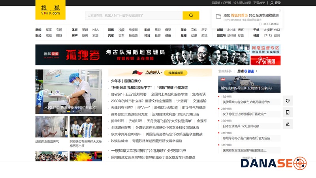Close the add-to-favorites popup
Screen dimensions: 316x178
click(280, 11)
